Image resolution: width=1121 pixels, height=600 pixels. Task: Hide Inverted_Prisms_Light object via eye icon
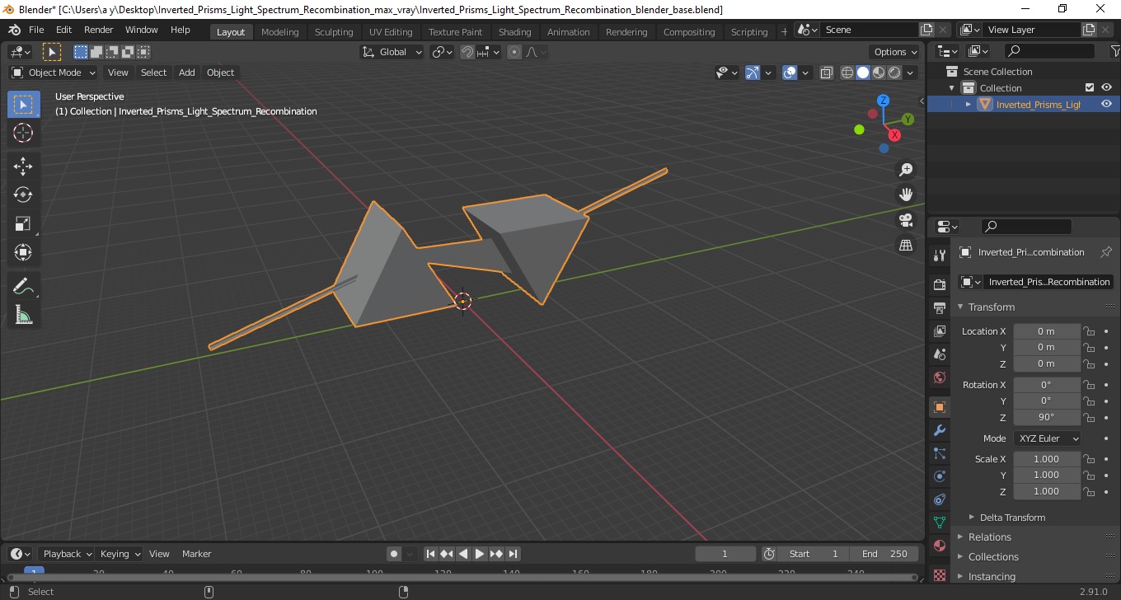click(1106, 104)
